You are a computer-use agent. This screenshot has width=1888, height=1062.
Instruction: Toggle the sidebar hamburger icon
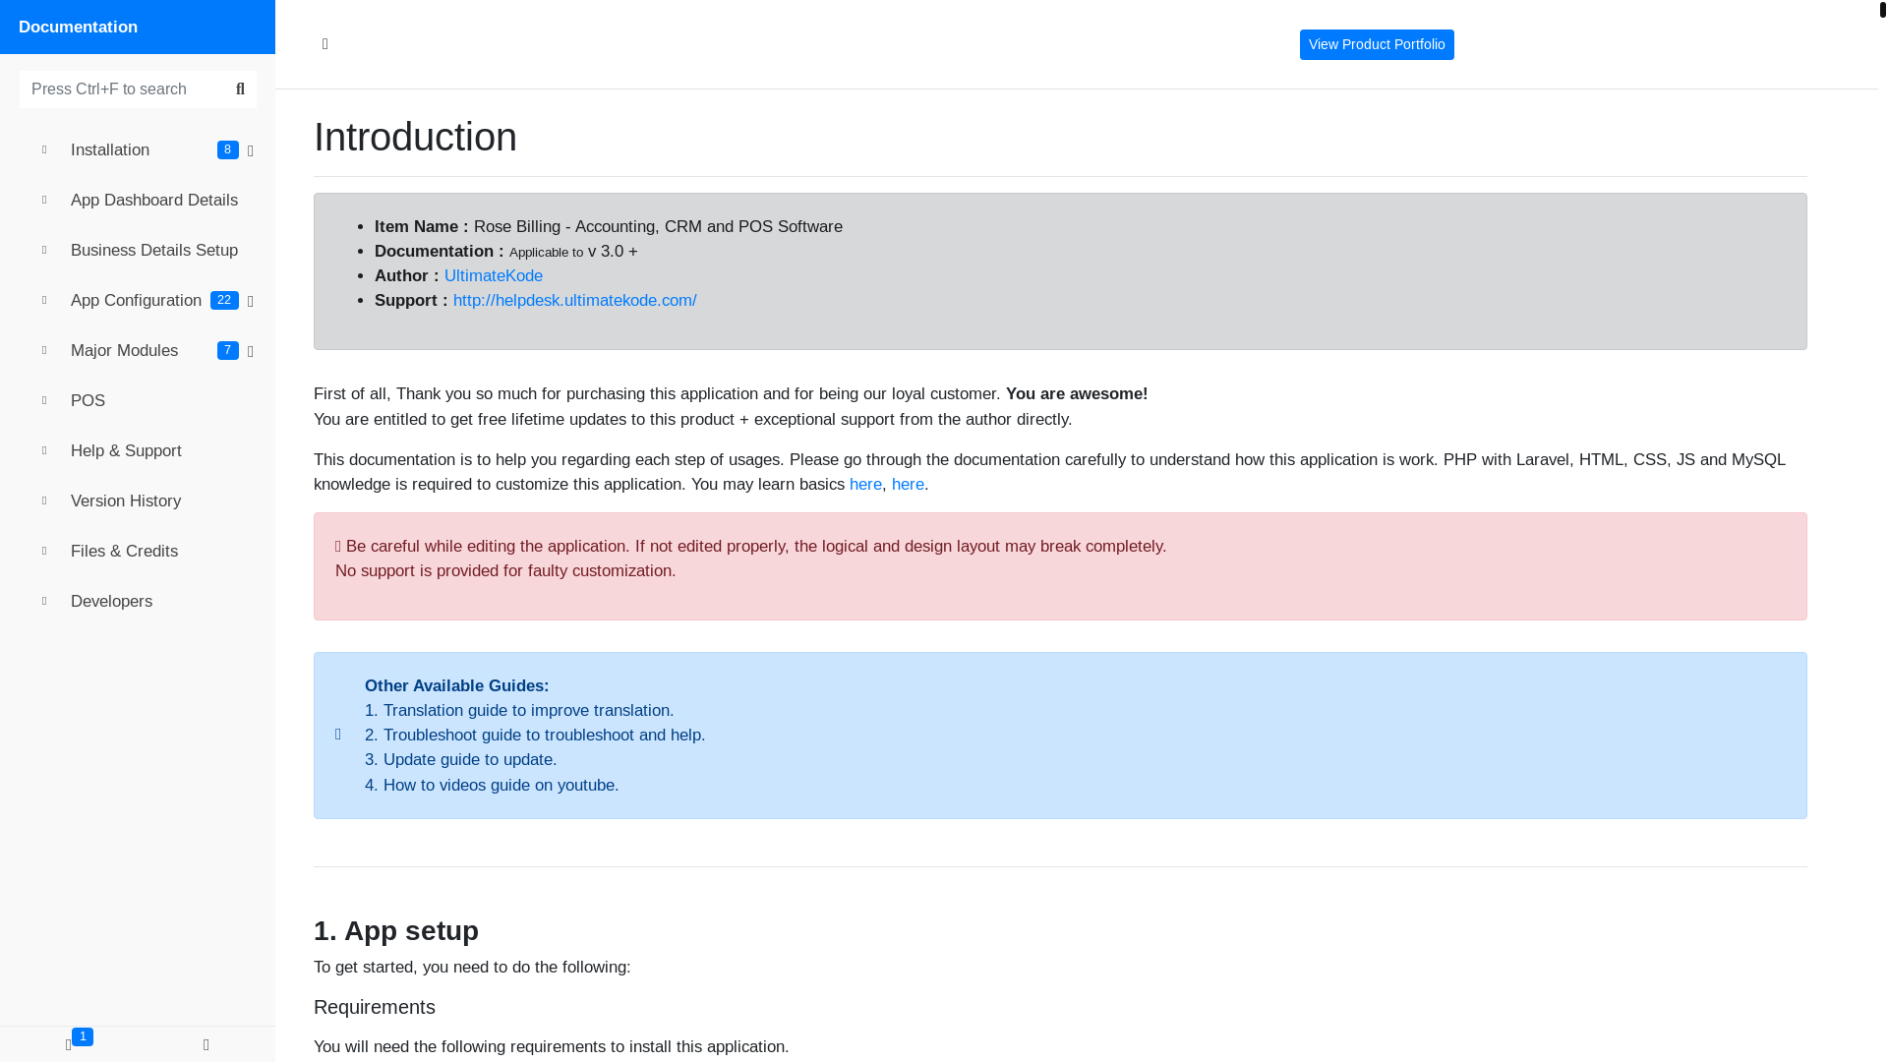tap(325, 44)
